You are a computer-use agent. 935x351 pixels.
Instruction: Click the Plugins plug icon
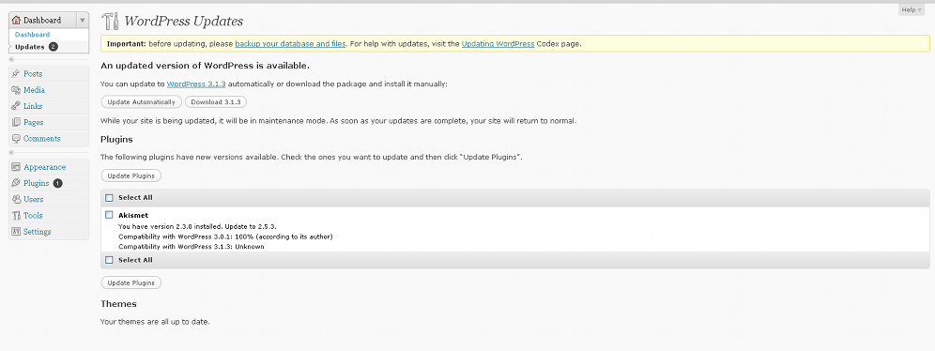pyautogui.click(x=16, y=183)
